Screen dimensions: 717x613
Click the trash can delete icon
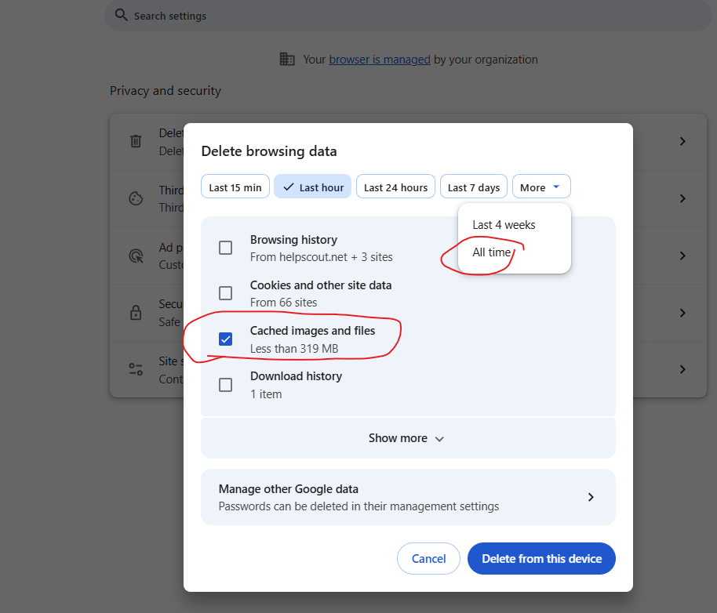136,141
